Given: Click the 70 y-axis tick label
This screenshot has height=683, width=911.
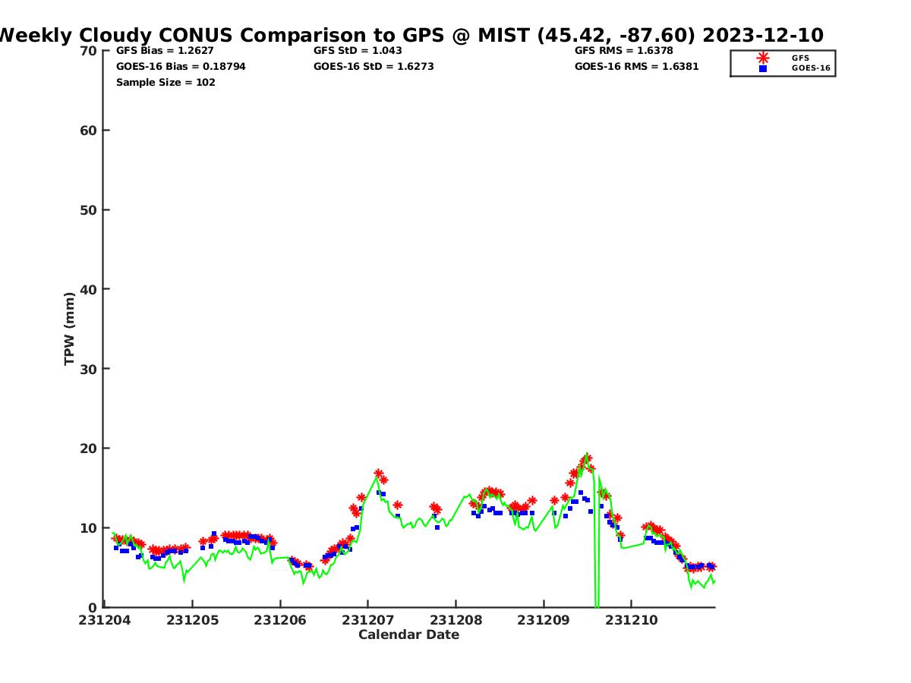Looking at the screenshot, I should 89,51.
